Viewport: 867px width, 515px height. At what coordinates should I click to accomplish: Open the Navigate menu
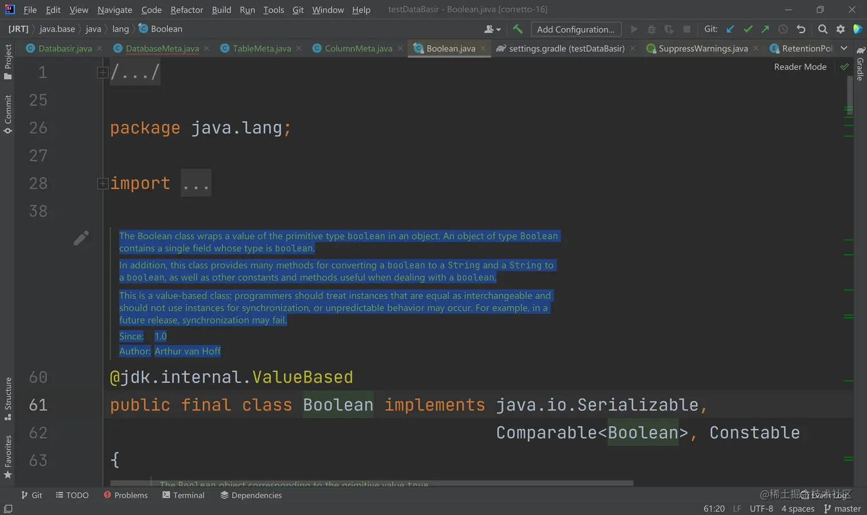click(x=115, y=10)
